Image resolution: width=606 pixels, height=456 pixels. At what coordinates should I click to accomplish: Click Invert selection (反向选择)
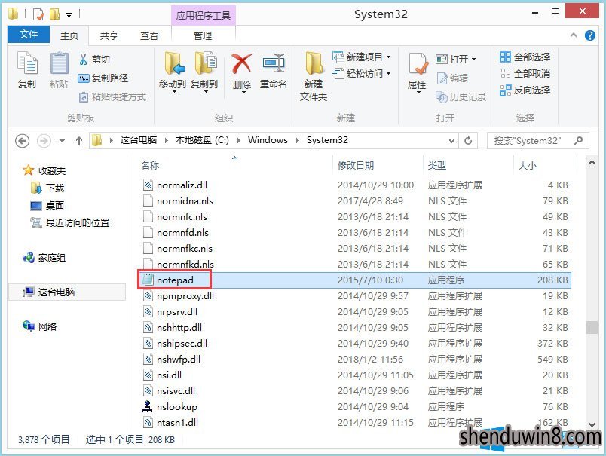click(525, 90)
